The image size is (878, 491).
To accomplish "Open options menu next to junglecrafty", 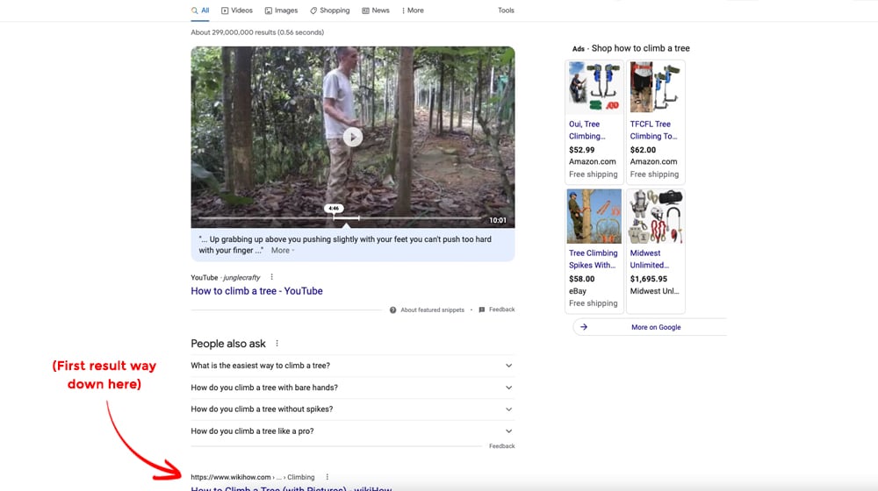I will pos(271,277).
